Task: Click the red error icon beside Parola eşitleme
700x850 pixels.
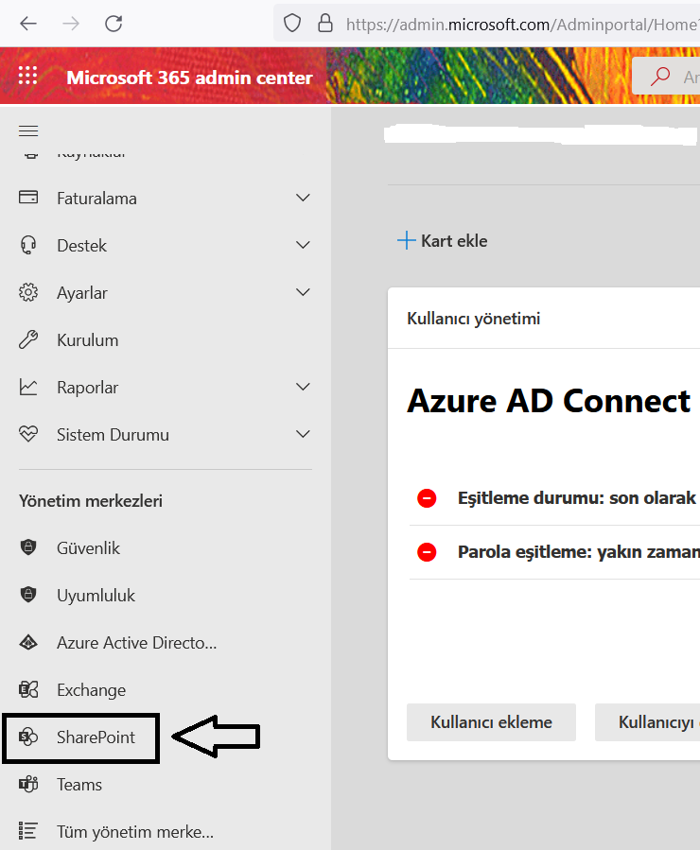Action: [x=427, y=552]
